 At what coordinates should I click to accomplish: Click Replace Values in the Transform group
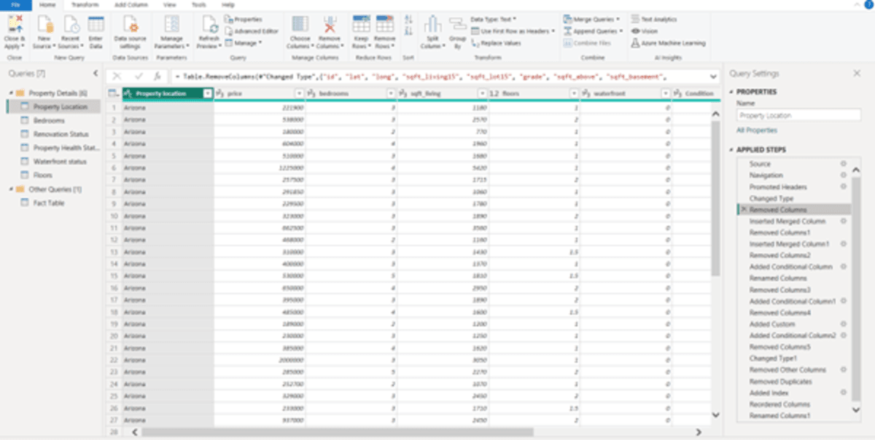(496, 43)
